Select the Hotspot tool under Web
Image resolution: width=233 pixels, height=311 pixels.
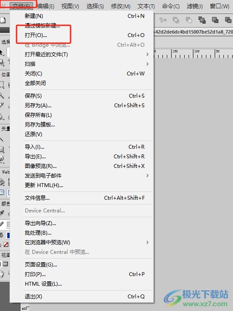(x=2, y=182)
